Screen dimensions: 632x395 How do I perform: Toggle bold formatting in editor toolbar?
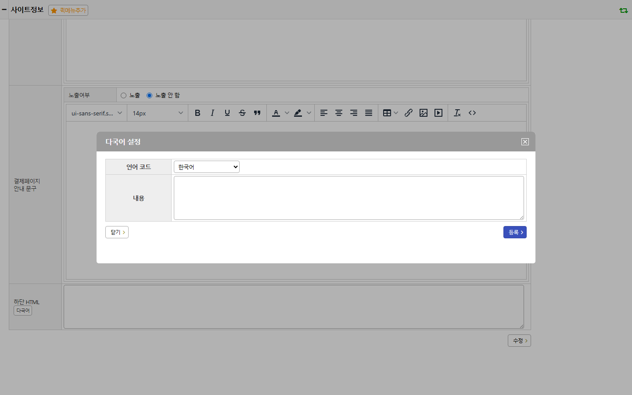[197, 113]
